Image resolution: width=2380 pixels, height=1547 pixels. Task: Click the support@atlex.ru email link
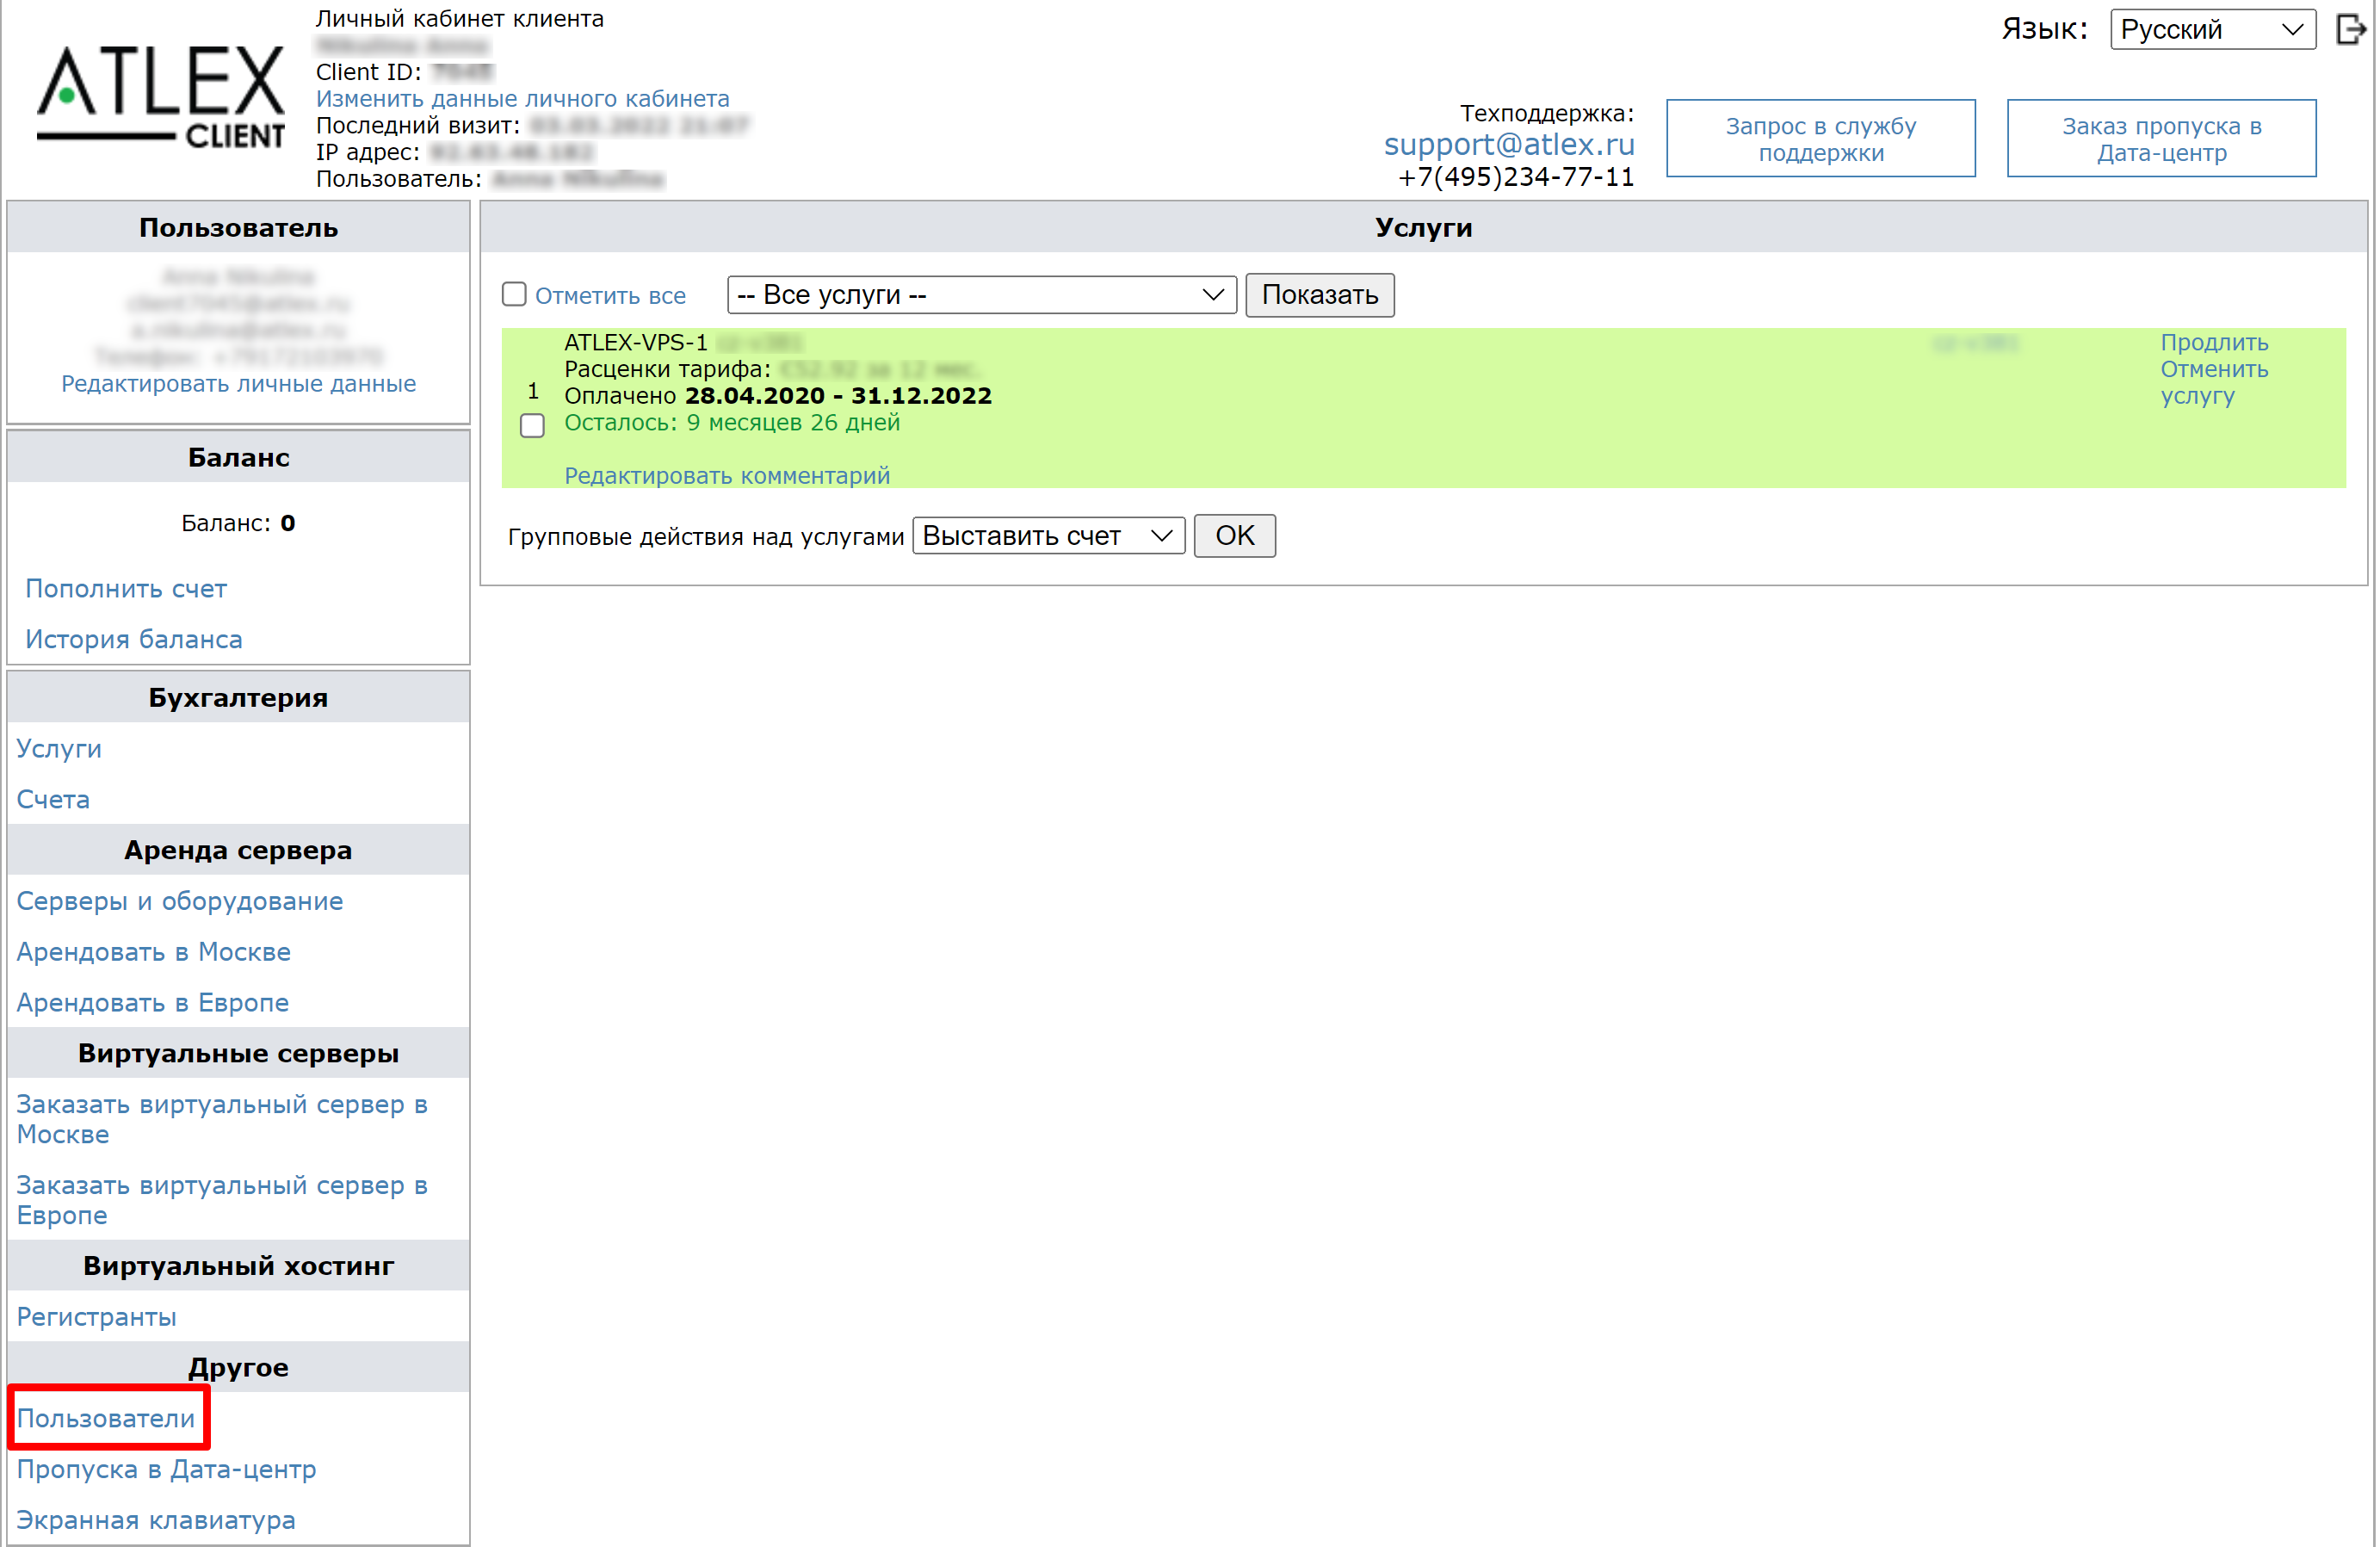pyautogui.click(x=1508, y=145)
